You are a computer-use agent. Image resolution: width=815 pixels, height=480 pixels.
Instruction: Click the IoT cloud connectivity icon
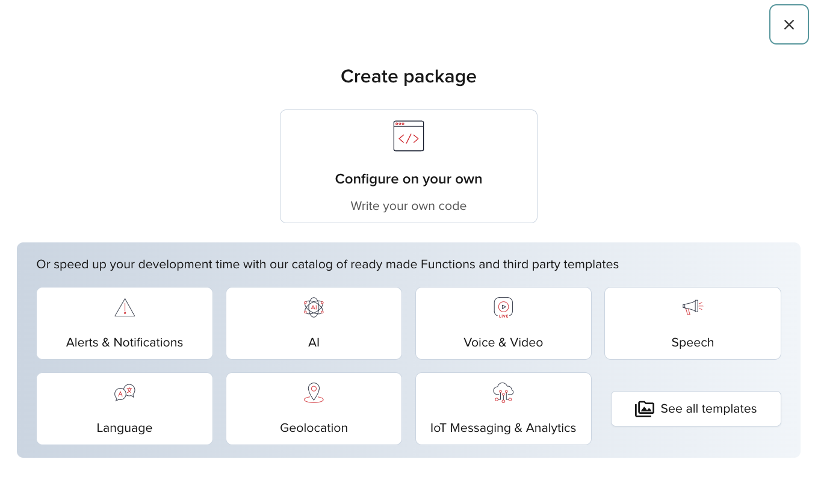(503, 392)
